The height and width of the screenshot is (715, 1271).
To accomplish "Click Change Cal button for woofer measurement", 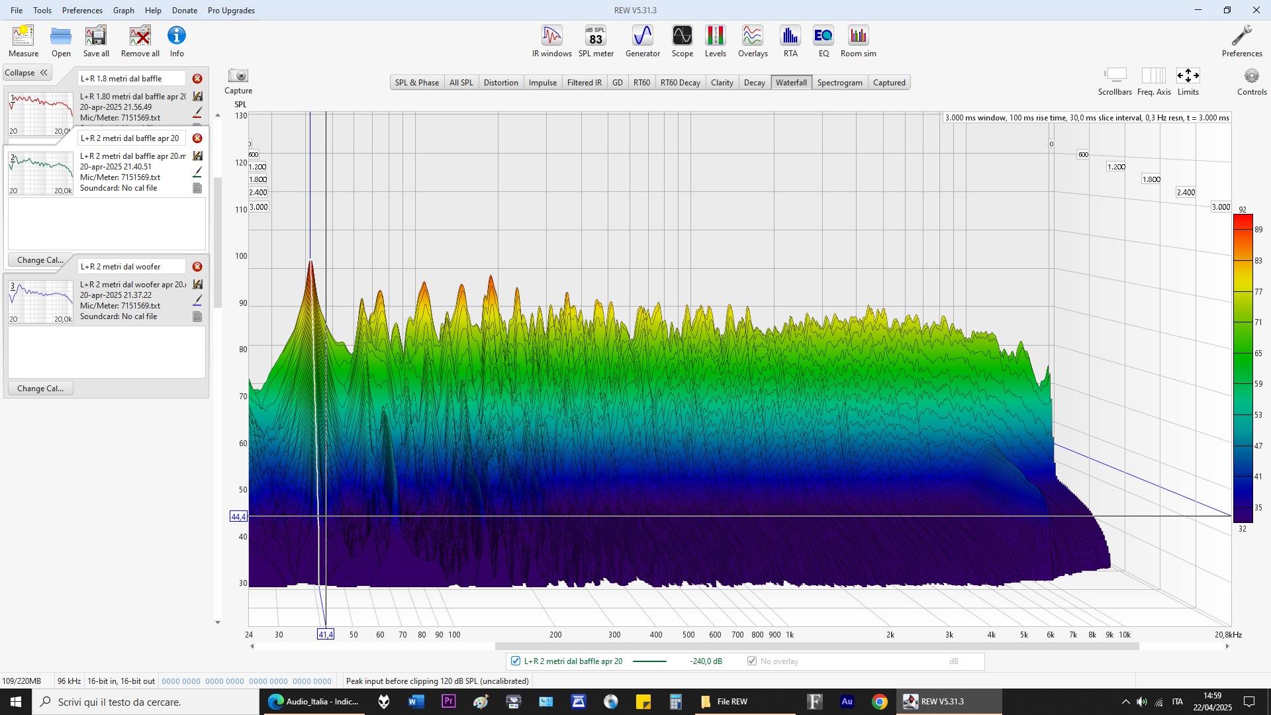I will click(40, 389).
